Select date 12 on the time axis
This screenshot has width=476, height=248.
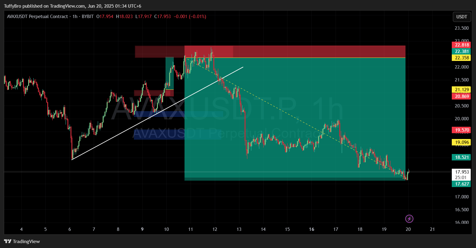(x=215, y=229)
